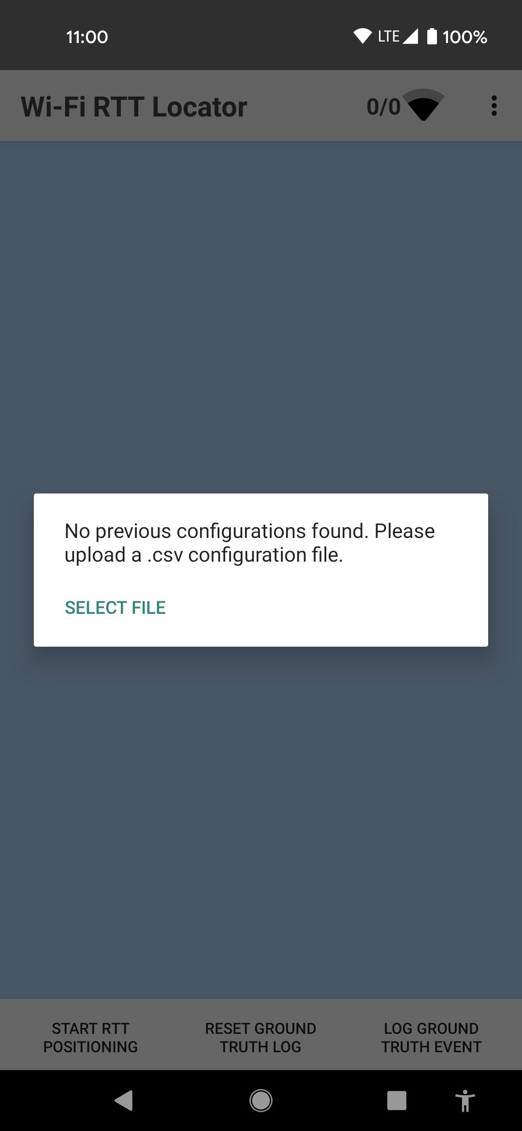
Task: Tap the circular Home navigation button
Action: (x=261, y=1101)
